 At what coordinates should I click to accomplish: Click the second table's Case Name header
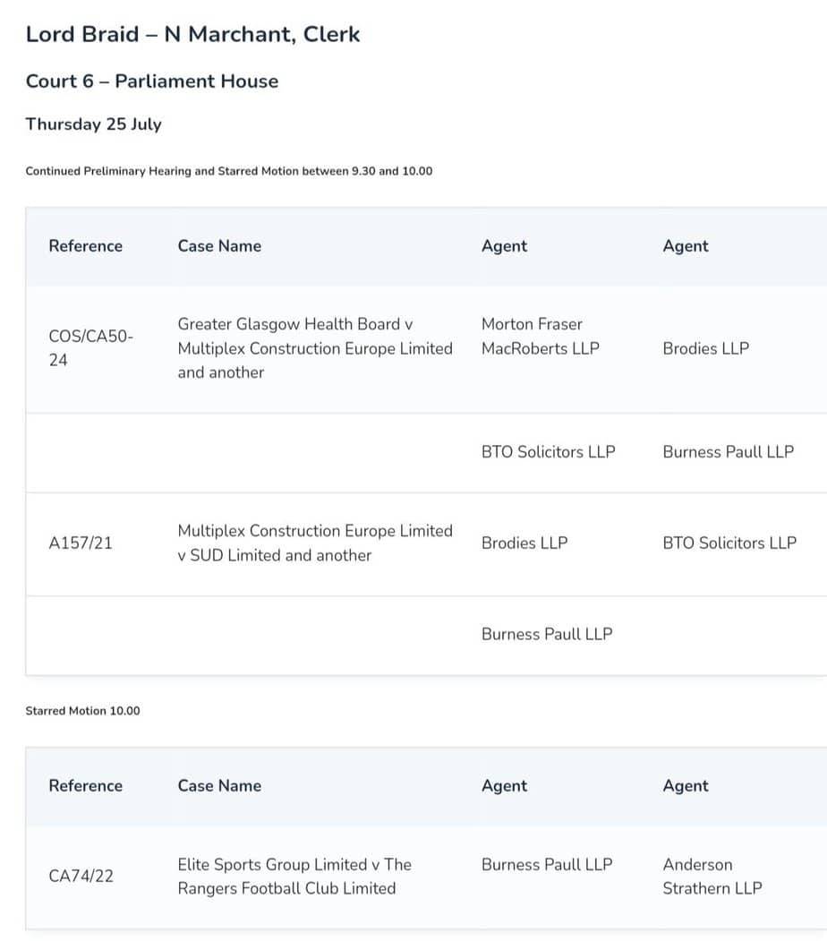click(x=219, y=785)
